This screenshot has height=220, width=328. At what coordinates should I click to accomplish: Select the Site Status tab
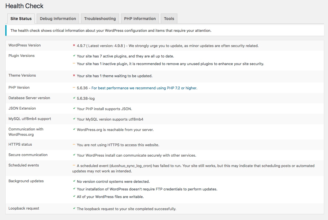click(21, 19)
